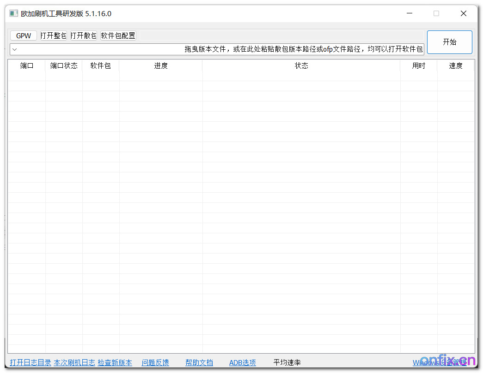This screenshot has width=483, height=373.
Task: Check for updates via 检查新版本
Action: (x=114, y=362)
